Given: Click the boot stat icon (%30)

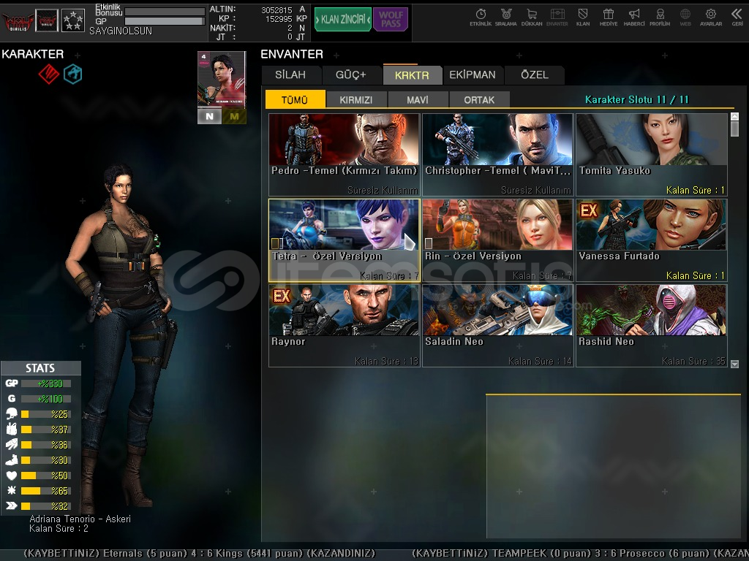Looking at the screenshot, I should tap(12, 460).
